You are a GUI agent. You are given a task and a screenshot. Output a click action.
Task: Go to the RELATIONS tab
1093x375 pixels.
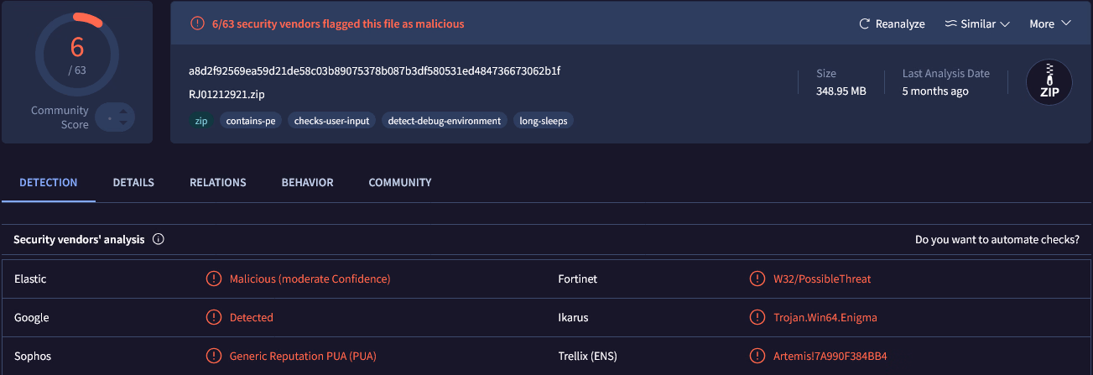pos(218,182)
